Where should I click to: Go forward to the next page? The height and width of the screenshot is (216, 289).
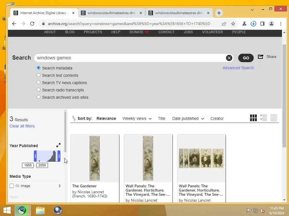(x=23, y=24)
